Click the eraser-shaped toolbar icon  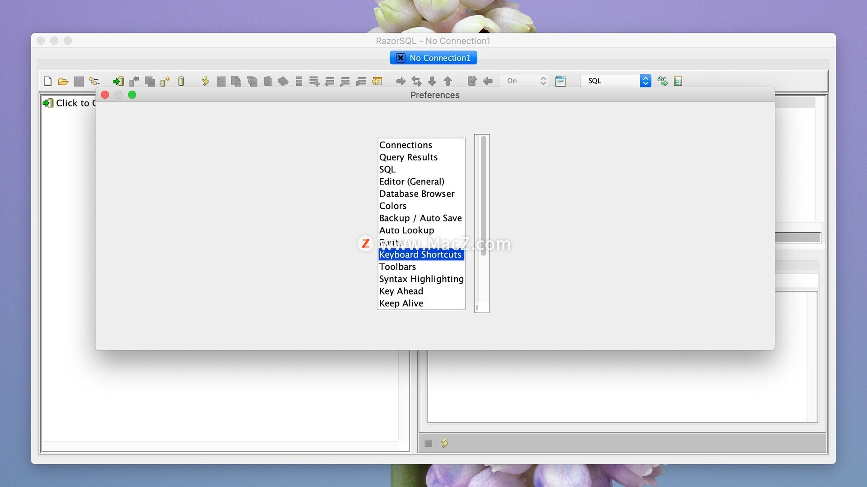(283, 81)
